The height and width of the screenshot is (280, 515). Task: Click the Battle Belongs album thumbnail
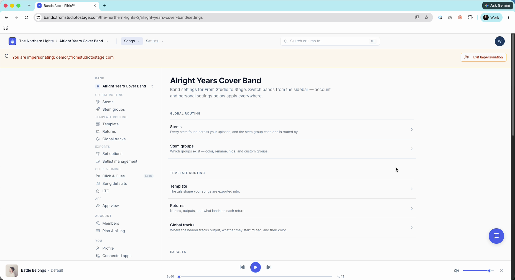pos(12,271)
